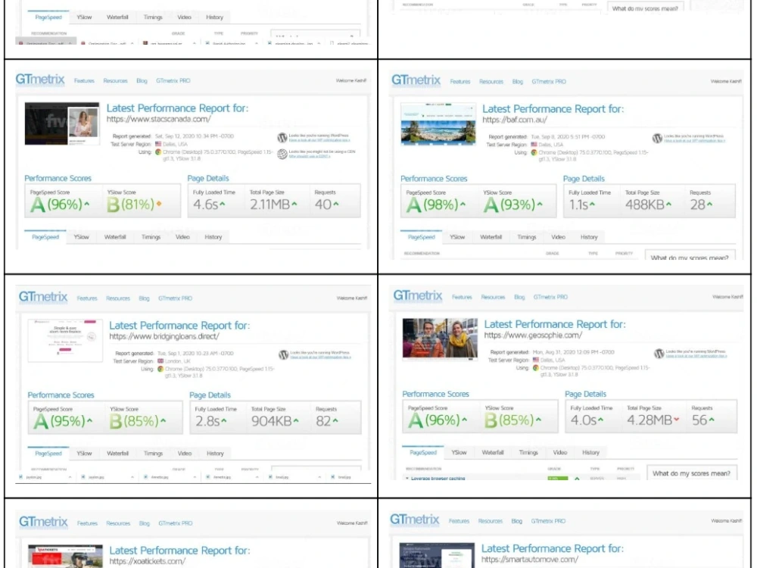
Task: Click CDN advice link in stacscanada.com report
Action: pyautogui.click(x=310, y=157)
